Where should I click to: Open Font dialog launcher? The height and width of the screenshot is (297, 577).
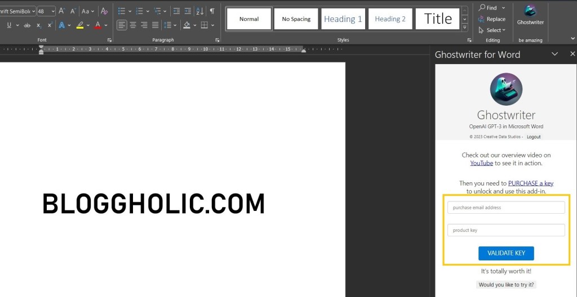pyautogui.click(x=110, y=40)
